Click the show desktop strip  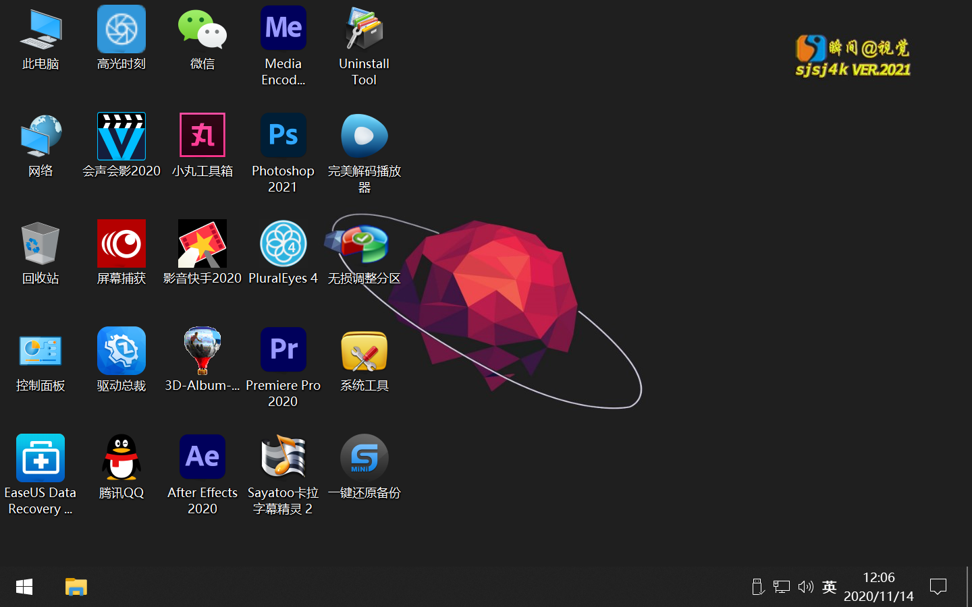[x=969, y=587]
